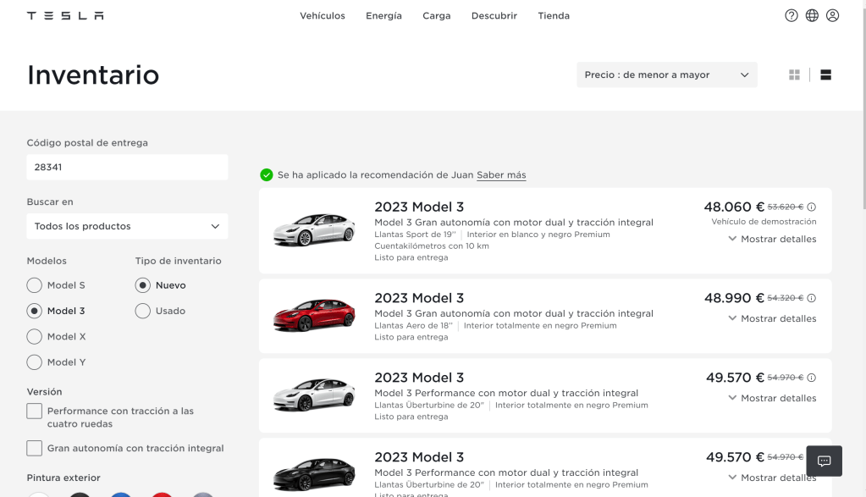Open the chat bubble widget
The width and height of the screenshot is (866, 497).
pyautogui.click(x=824, y=461)
